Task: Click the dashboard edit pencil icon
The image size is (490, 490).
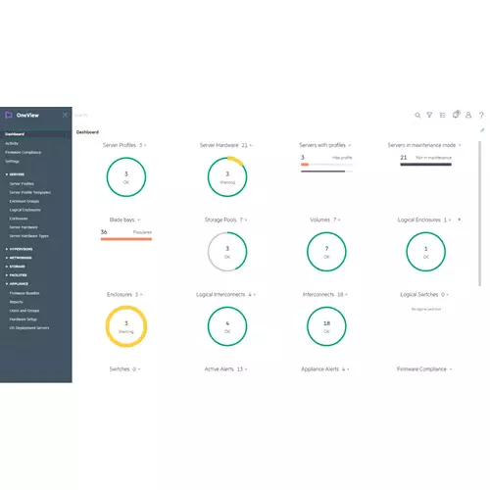Action: click(x=482, y=130)
